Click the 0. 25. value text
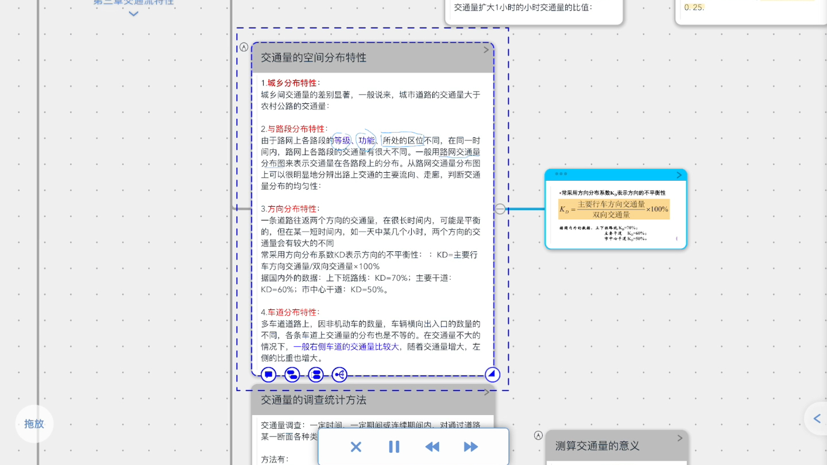 pyautogui.click(x=694, y=7)
